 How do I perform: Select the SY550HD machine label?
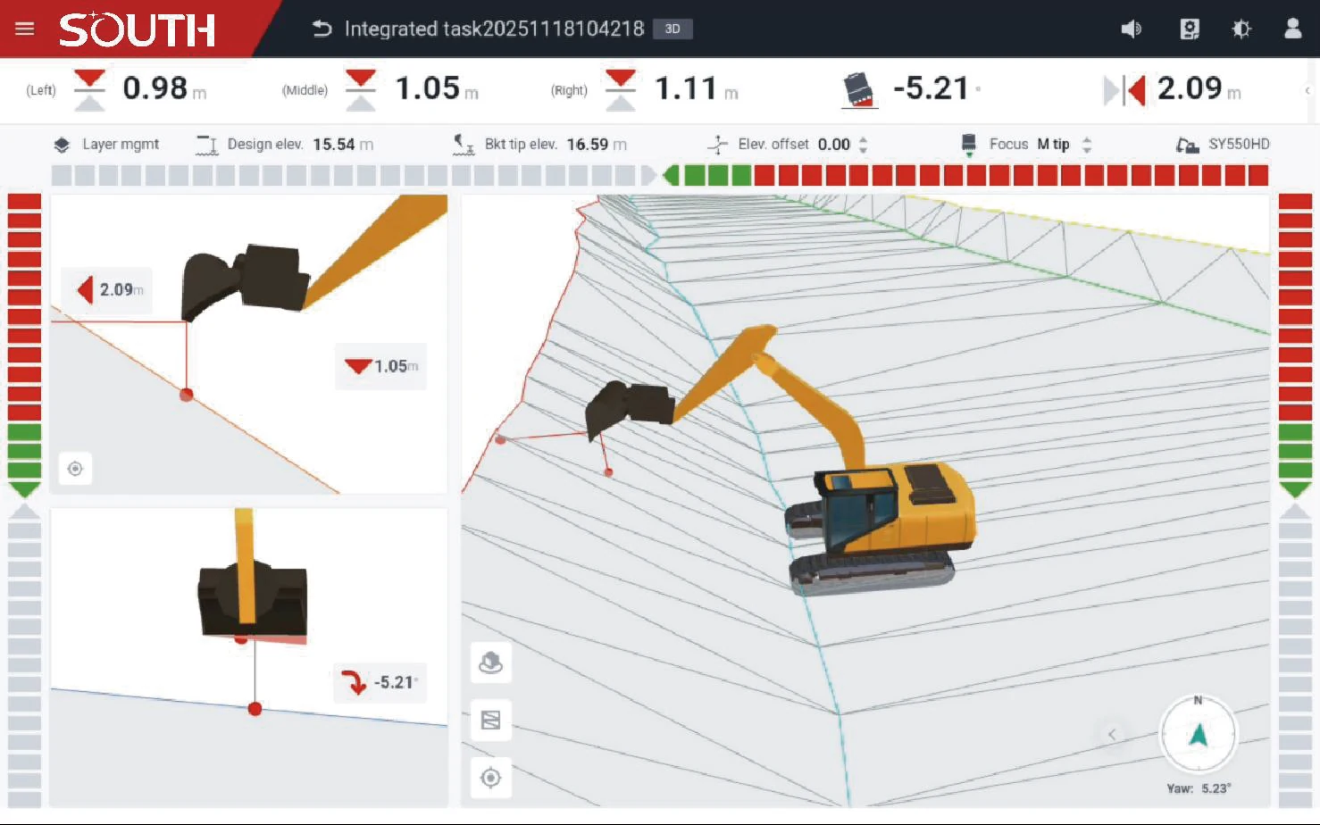click(1239, 144)
